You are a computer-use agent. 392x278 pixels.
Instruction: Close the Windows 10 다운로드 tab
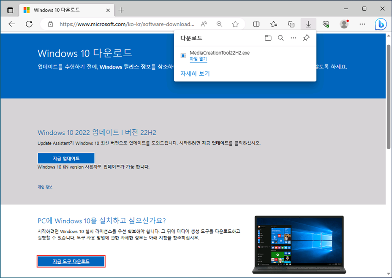tap(108, 10)
